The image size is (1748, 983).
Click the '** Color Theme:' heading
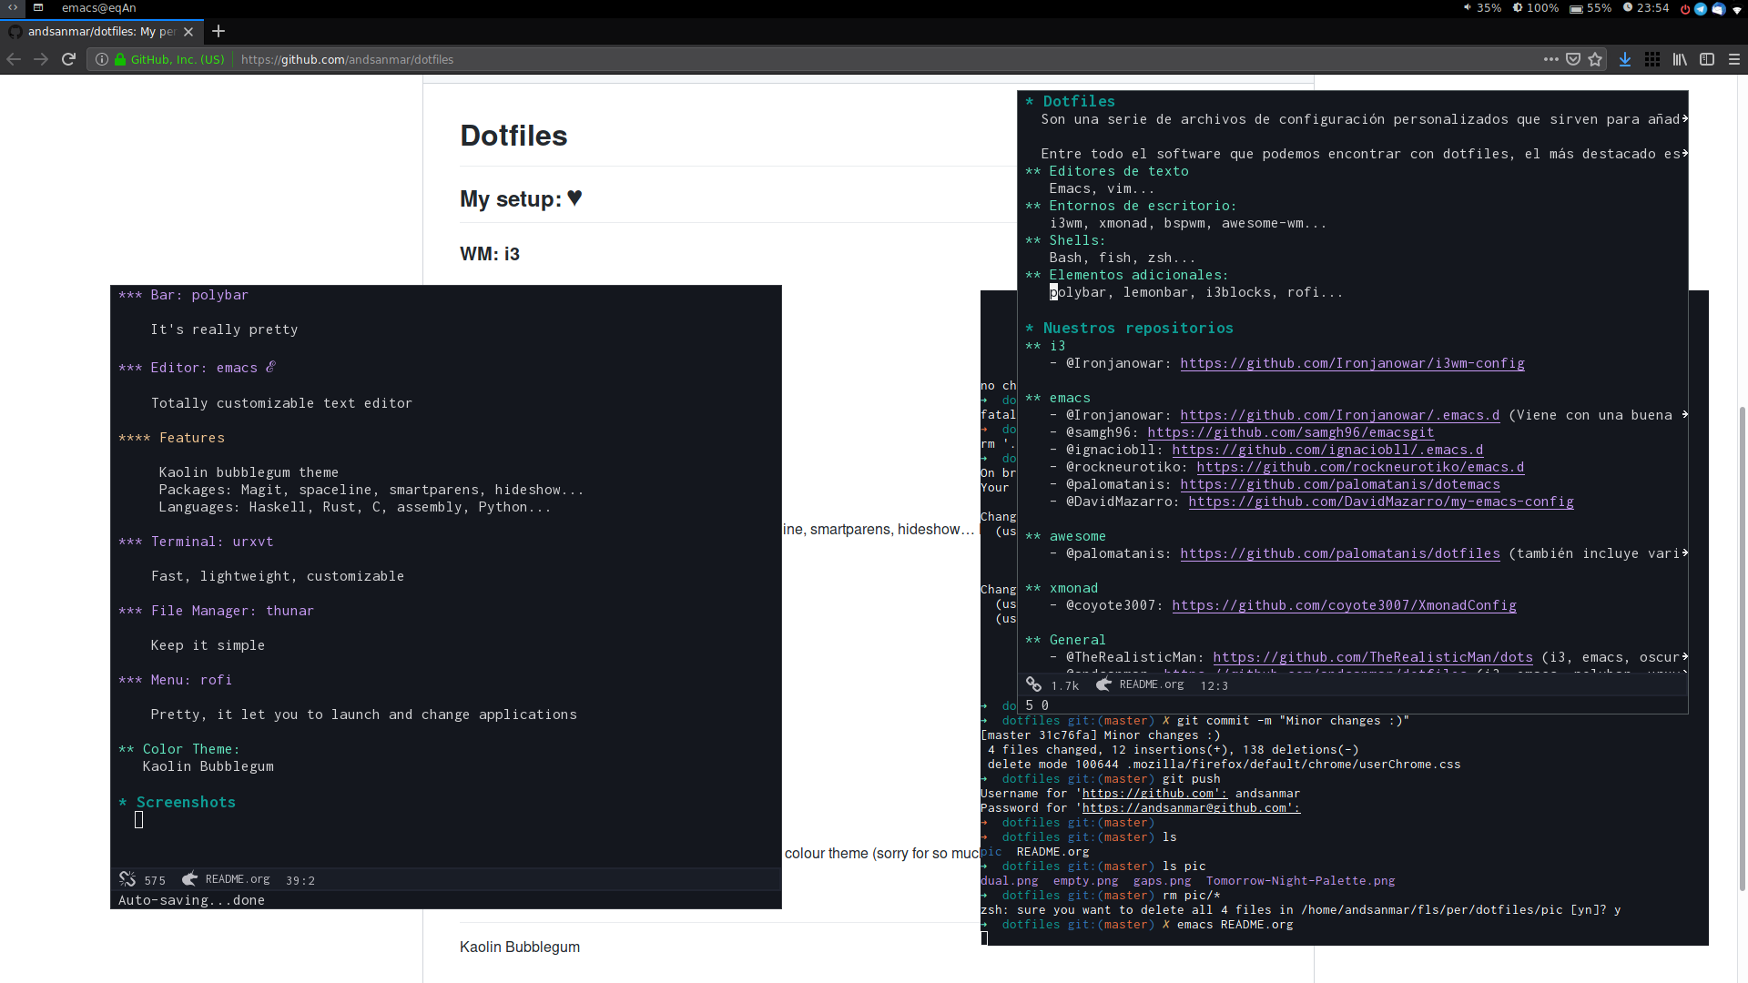[x=179, y=749]
